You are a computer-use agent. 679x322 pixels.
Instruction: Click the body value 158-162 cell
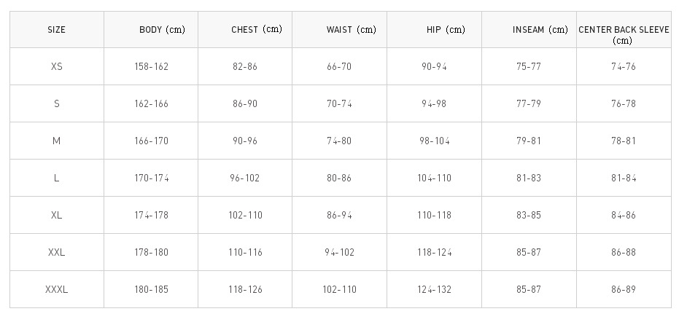click(x=151, y=66)
